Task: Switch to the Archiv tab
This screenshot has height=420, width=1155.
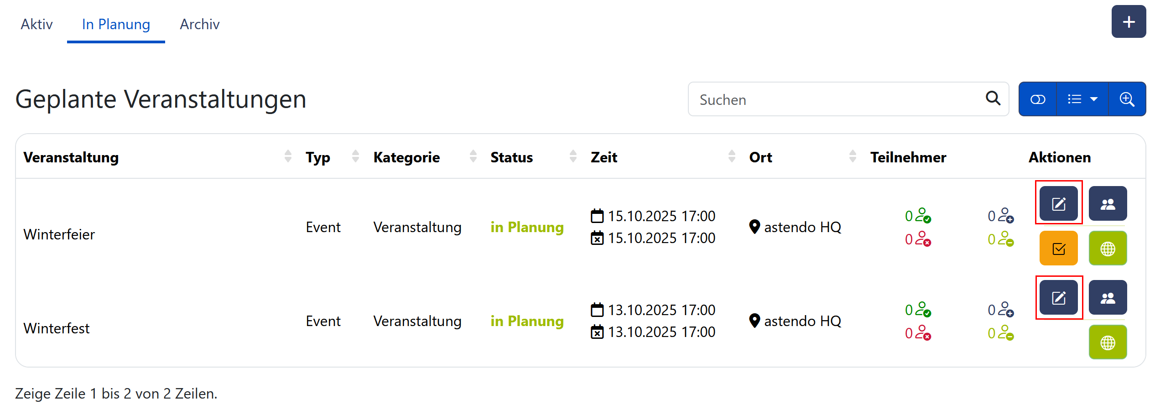Action: (x=199, y=24)
